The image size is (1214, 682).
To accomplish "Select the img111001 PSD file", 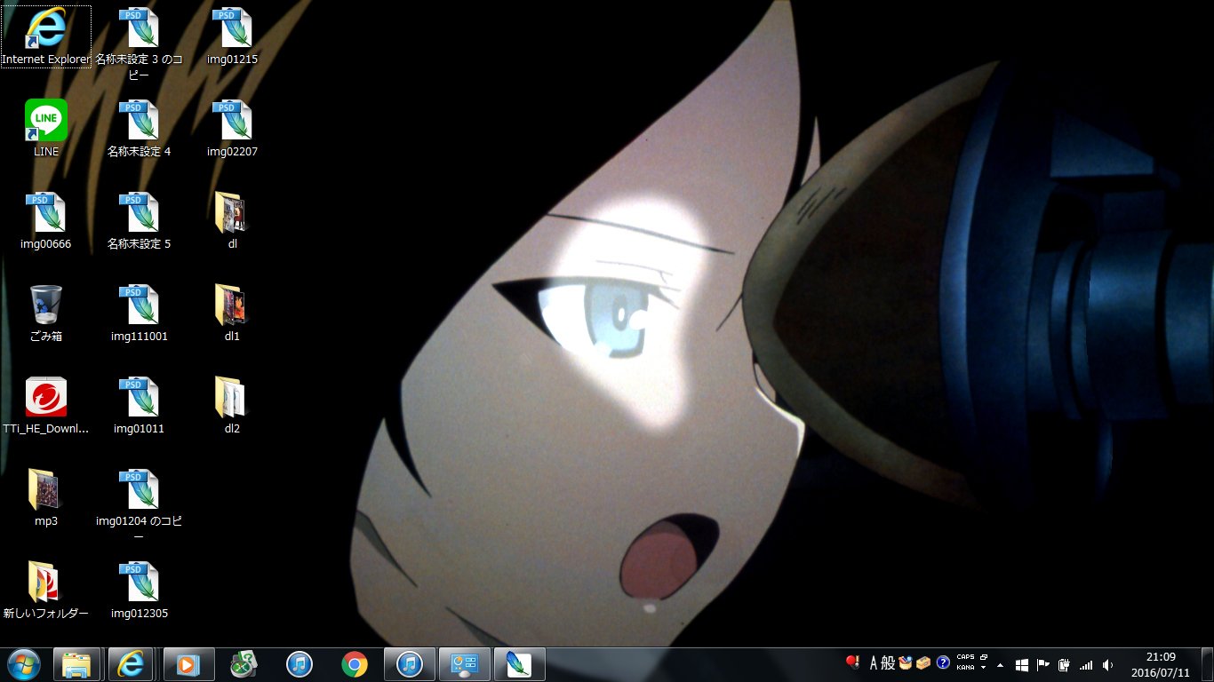I will pos(139,313).
